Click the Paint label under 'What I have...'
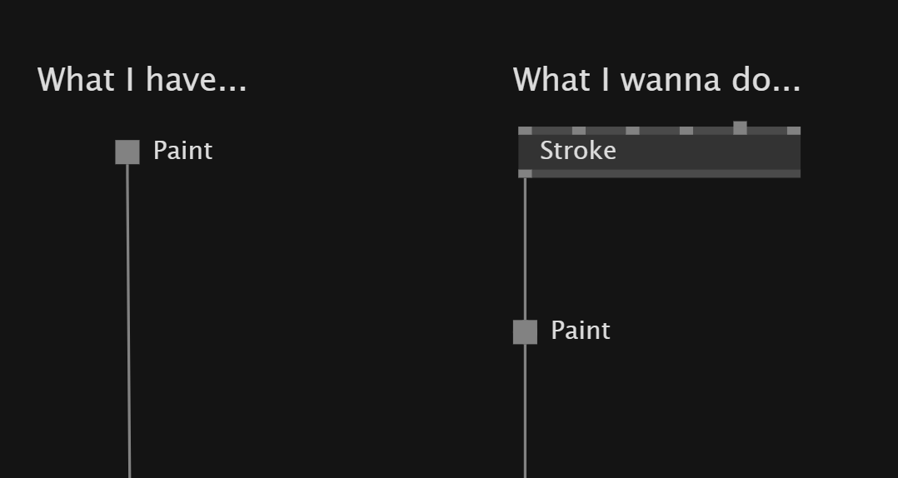This screenshot has width=898, height=478. click(182, 151)
